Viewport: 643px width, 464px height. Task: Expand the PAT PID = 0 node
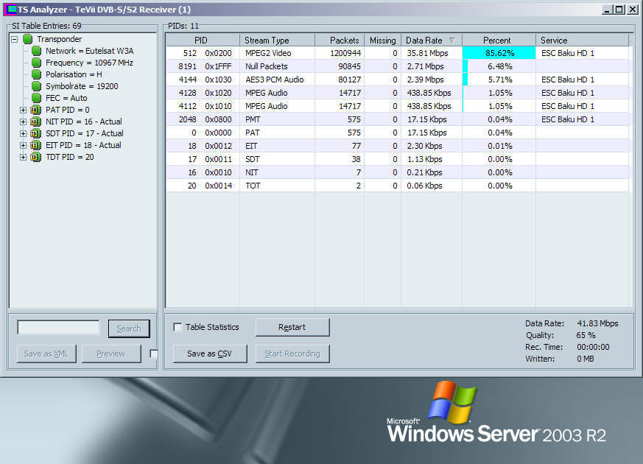(x=24, y=110)
